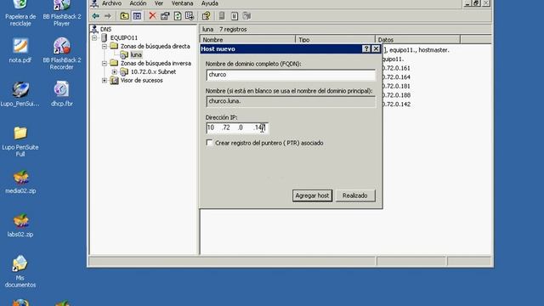This screenshot has height=306, width=544.
Task: Close the Host nuevo dialog
Action: tap(376, 49)
